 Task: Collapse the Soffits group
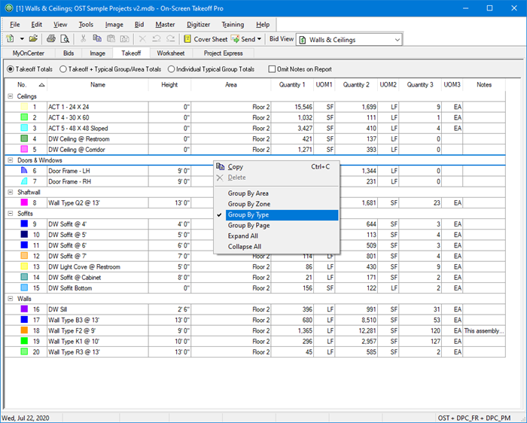point(10,214)
